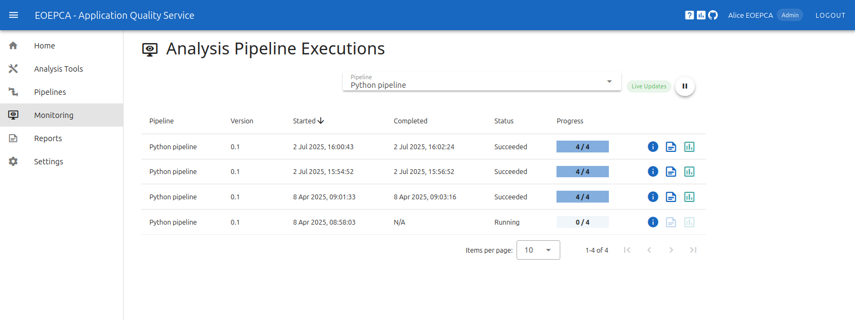
Task: Open the help question mark icon
Action: click(689, 15)
